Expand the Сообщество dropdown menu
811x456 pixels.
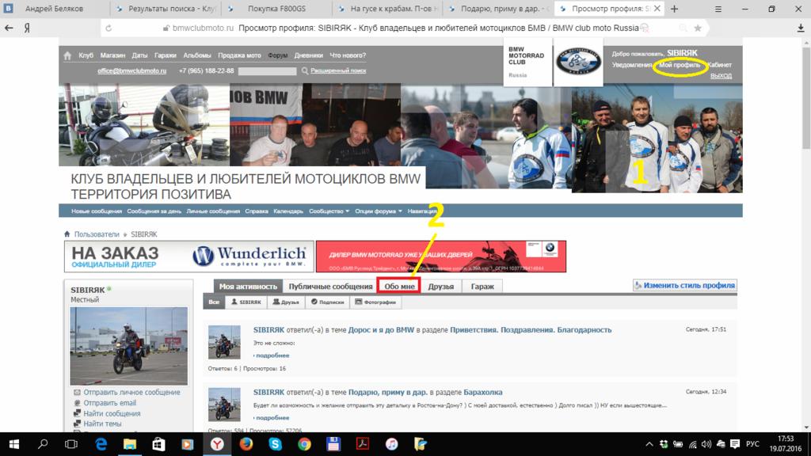(x=329, y=211)
